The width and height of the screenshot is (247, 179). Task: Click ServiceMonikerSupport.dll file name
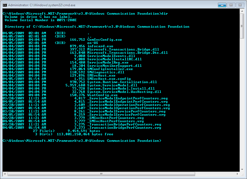(114, 66)
